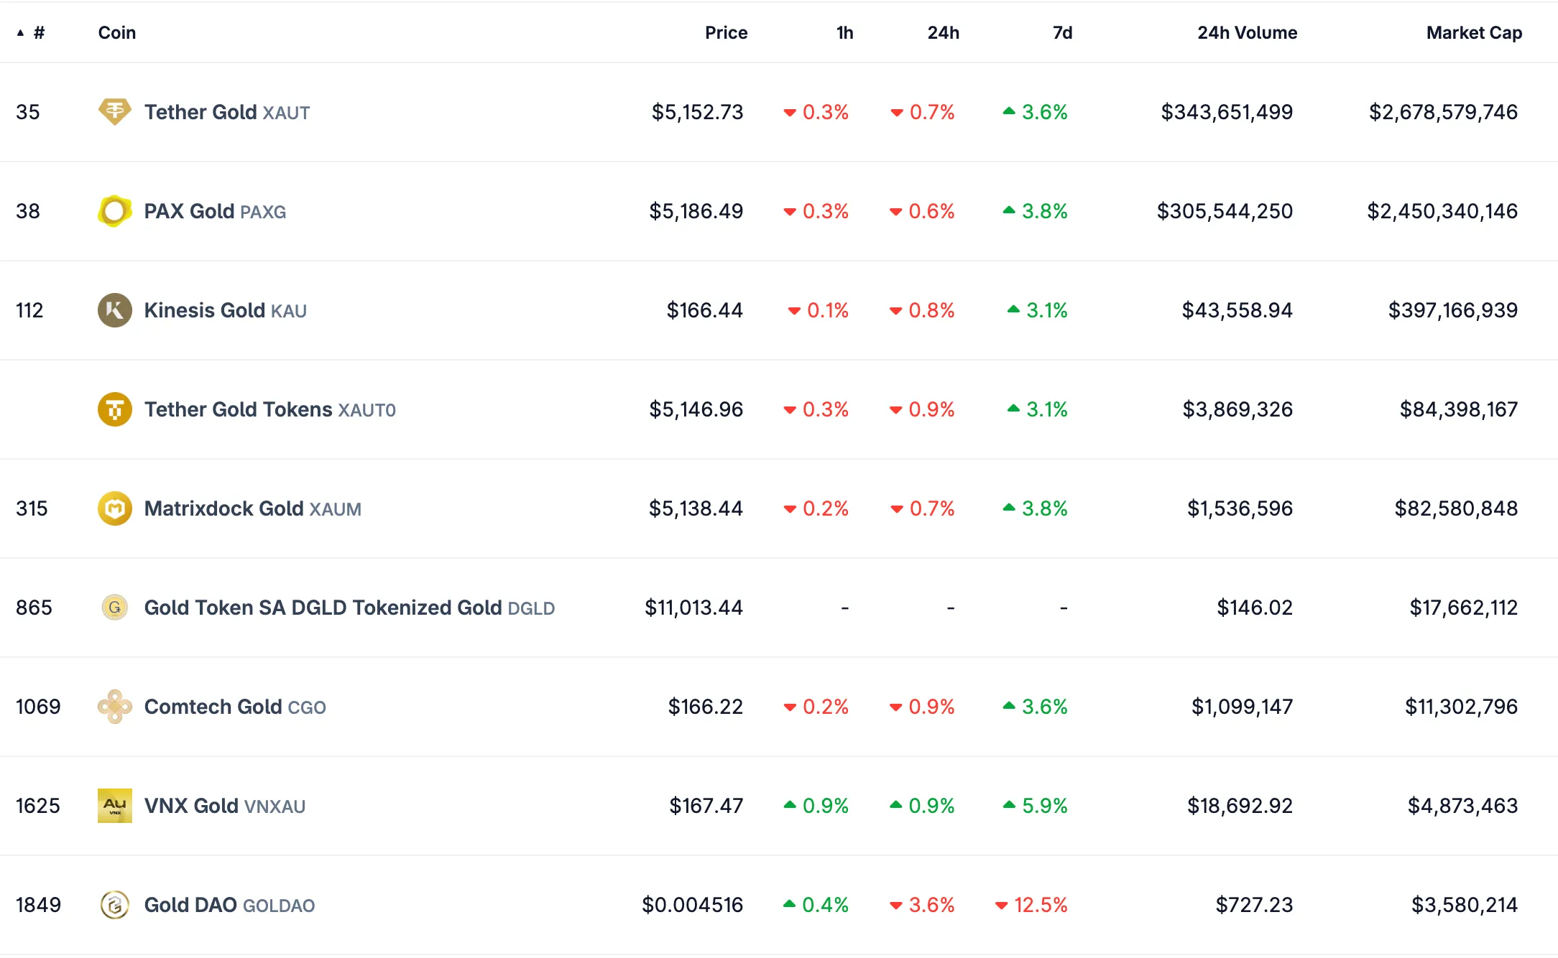Image resolution: width=1558 pixels, height=958 pixels.
Task: Open the PAX Gold coin page
Action: [189, 211]
